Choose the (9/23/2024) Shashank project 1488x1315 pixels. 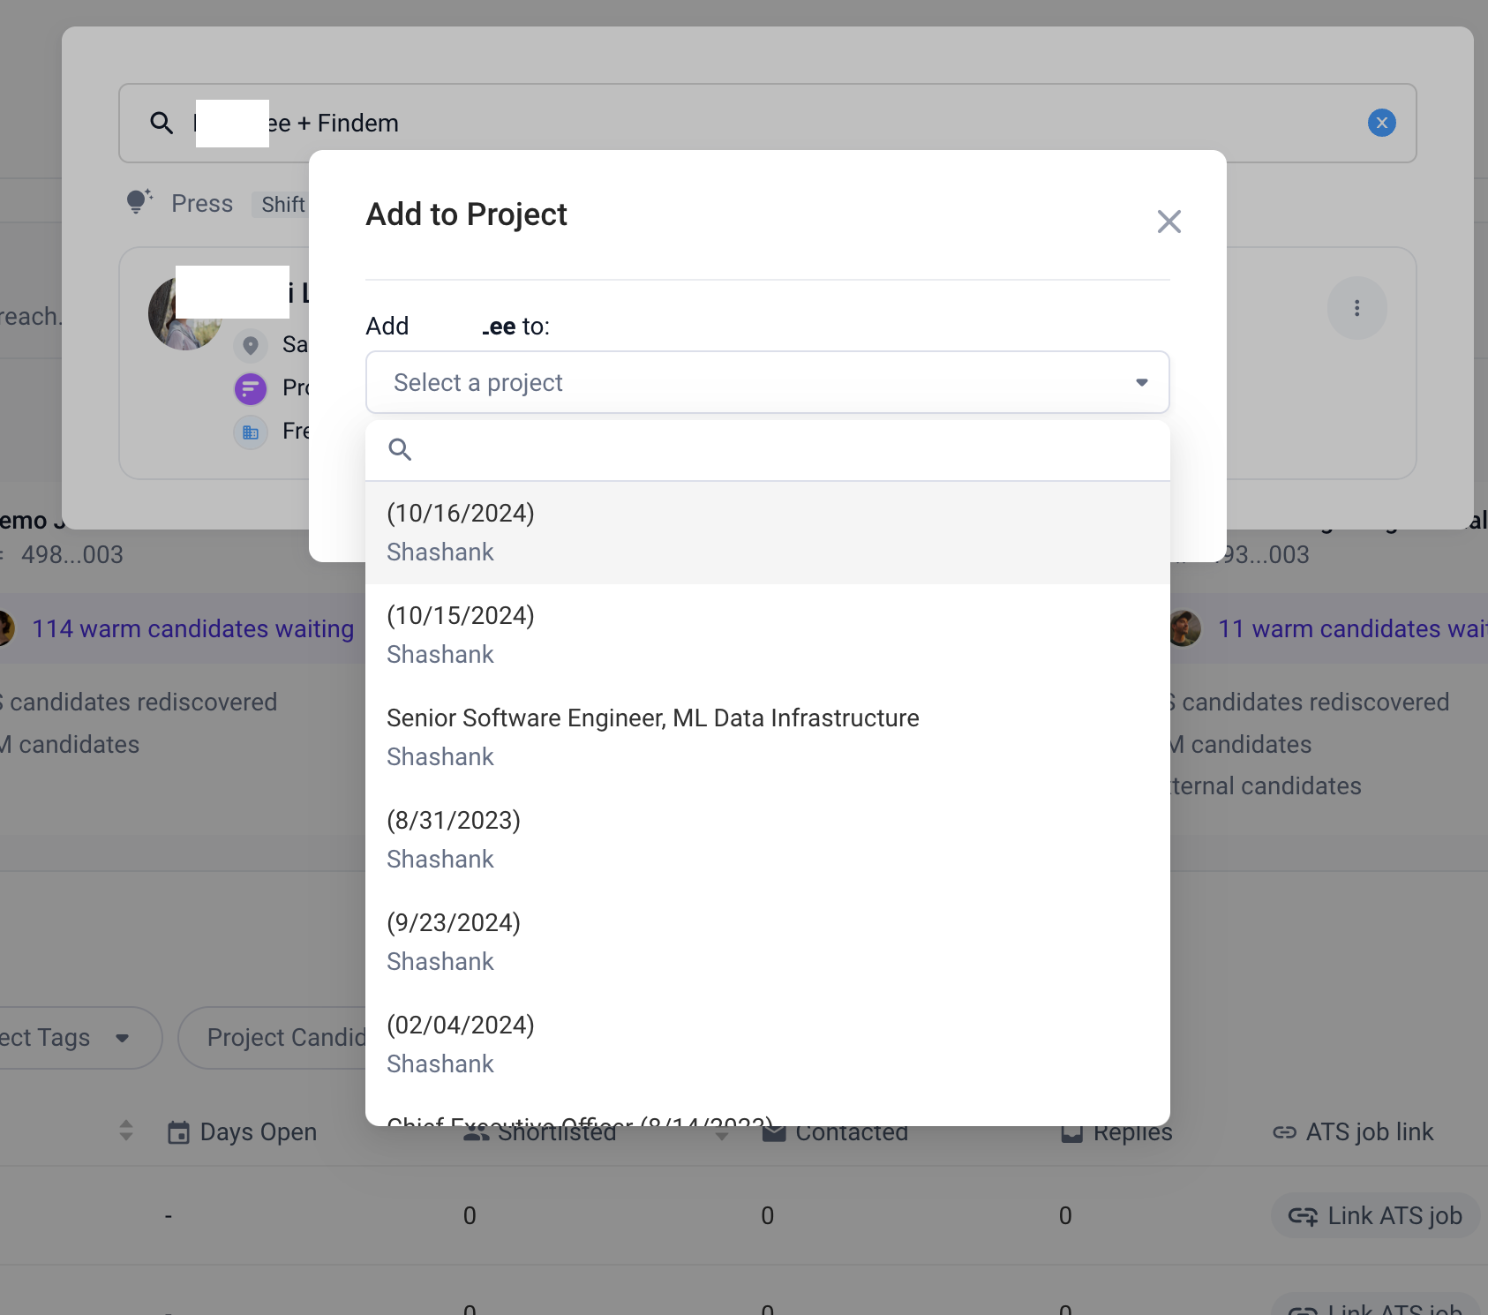click(768, 942)
